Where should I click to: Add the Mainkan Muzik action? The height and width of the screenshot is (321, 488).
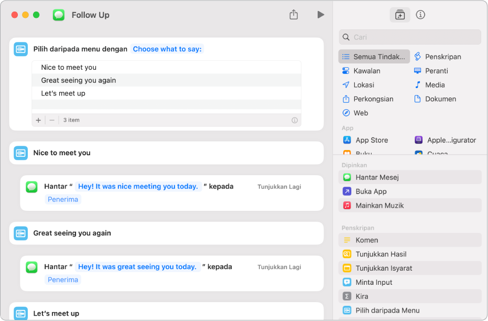tap(379, 206)
